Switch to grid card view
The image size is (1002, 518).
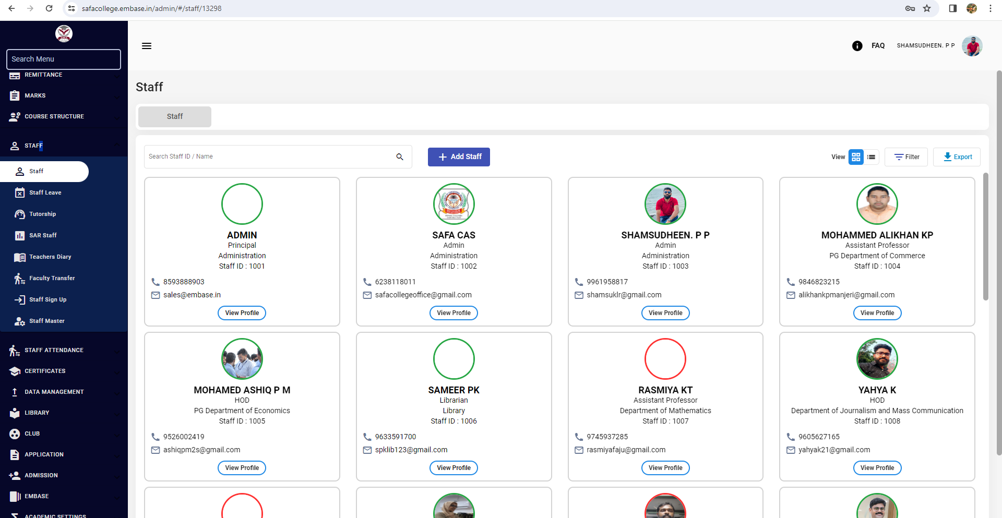click(856, 156)
